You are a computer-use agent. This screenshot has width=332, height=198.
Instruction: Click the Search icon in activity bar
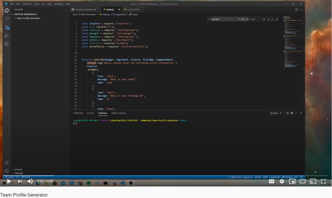tap(7, 19)
